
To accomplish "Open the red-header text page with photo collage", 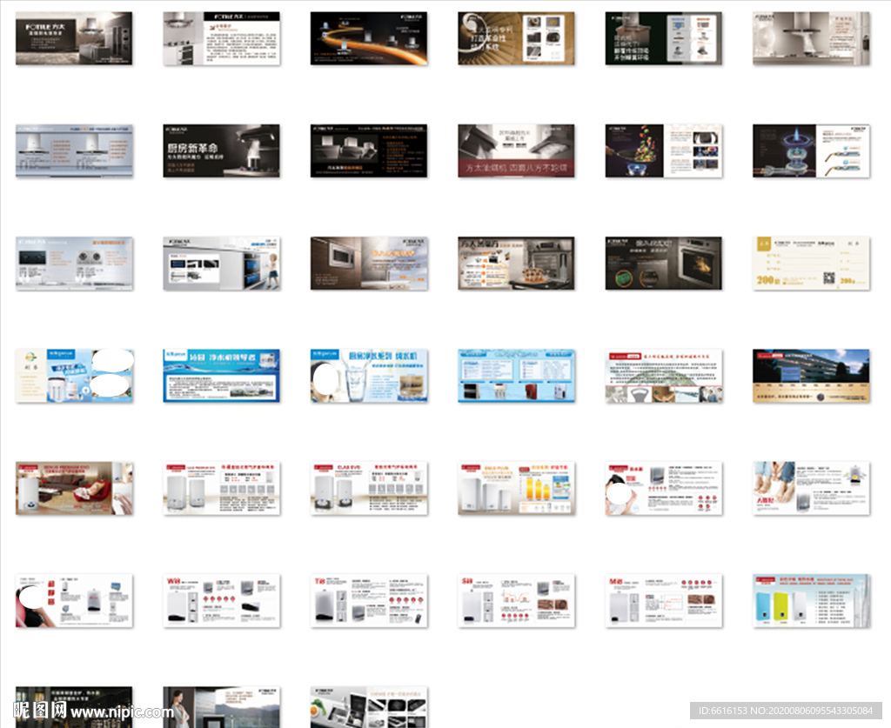I will (664, 376).
